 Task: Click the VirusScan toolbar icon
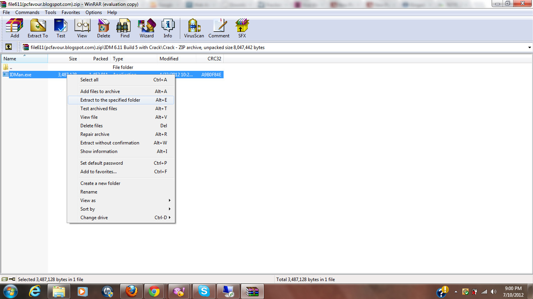194,28
